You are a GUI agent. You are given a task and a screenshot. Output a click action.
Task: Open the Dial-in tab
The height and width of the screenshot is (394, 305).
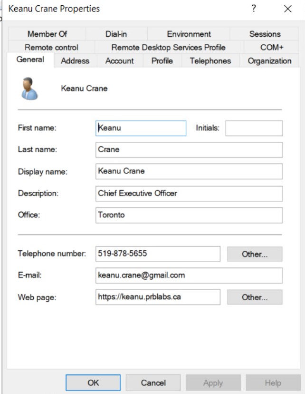coord(116,34)
